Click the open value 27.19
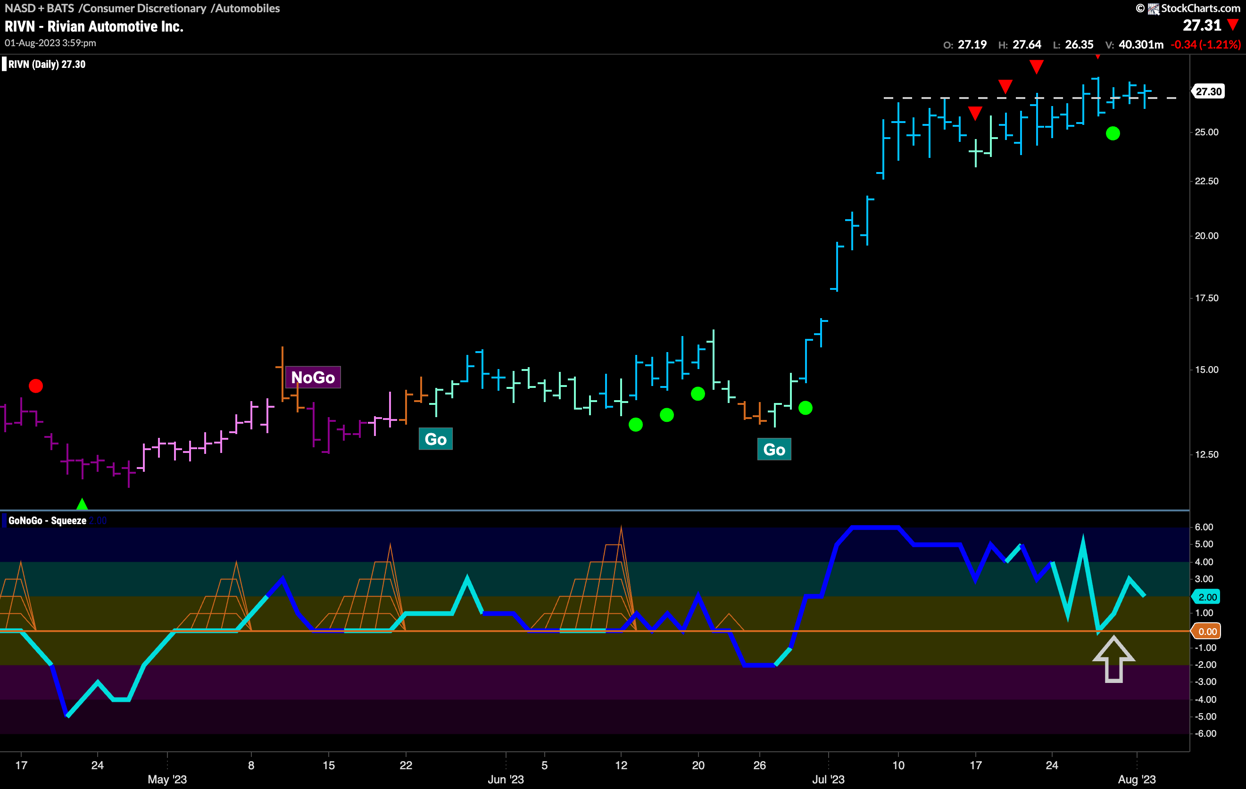The height and width of the screenshot is (789, 1246). pyautogui.click(x=972, y=44)
